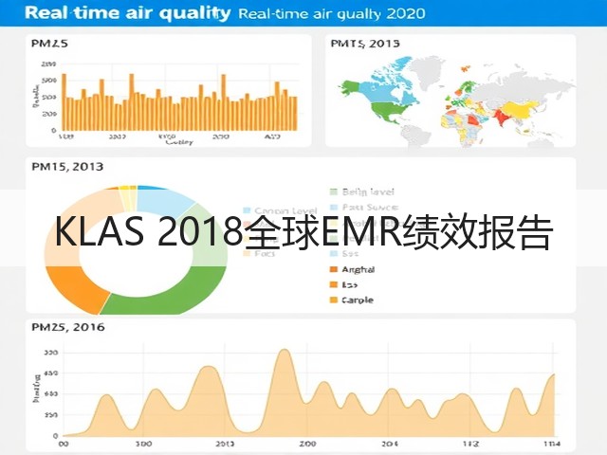
Task: Select the large green donut chart segment
Action: 169,291
